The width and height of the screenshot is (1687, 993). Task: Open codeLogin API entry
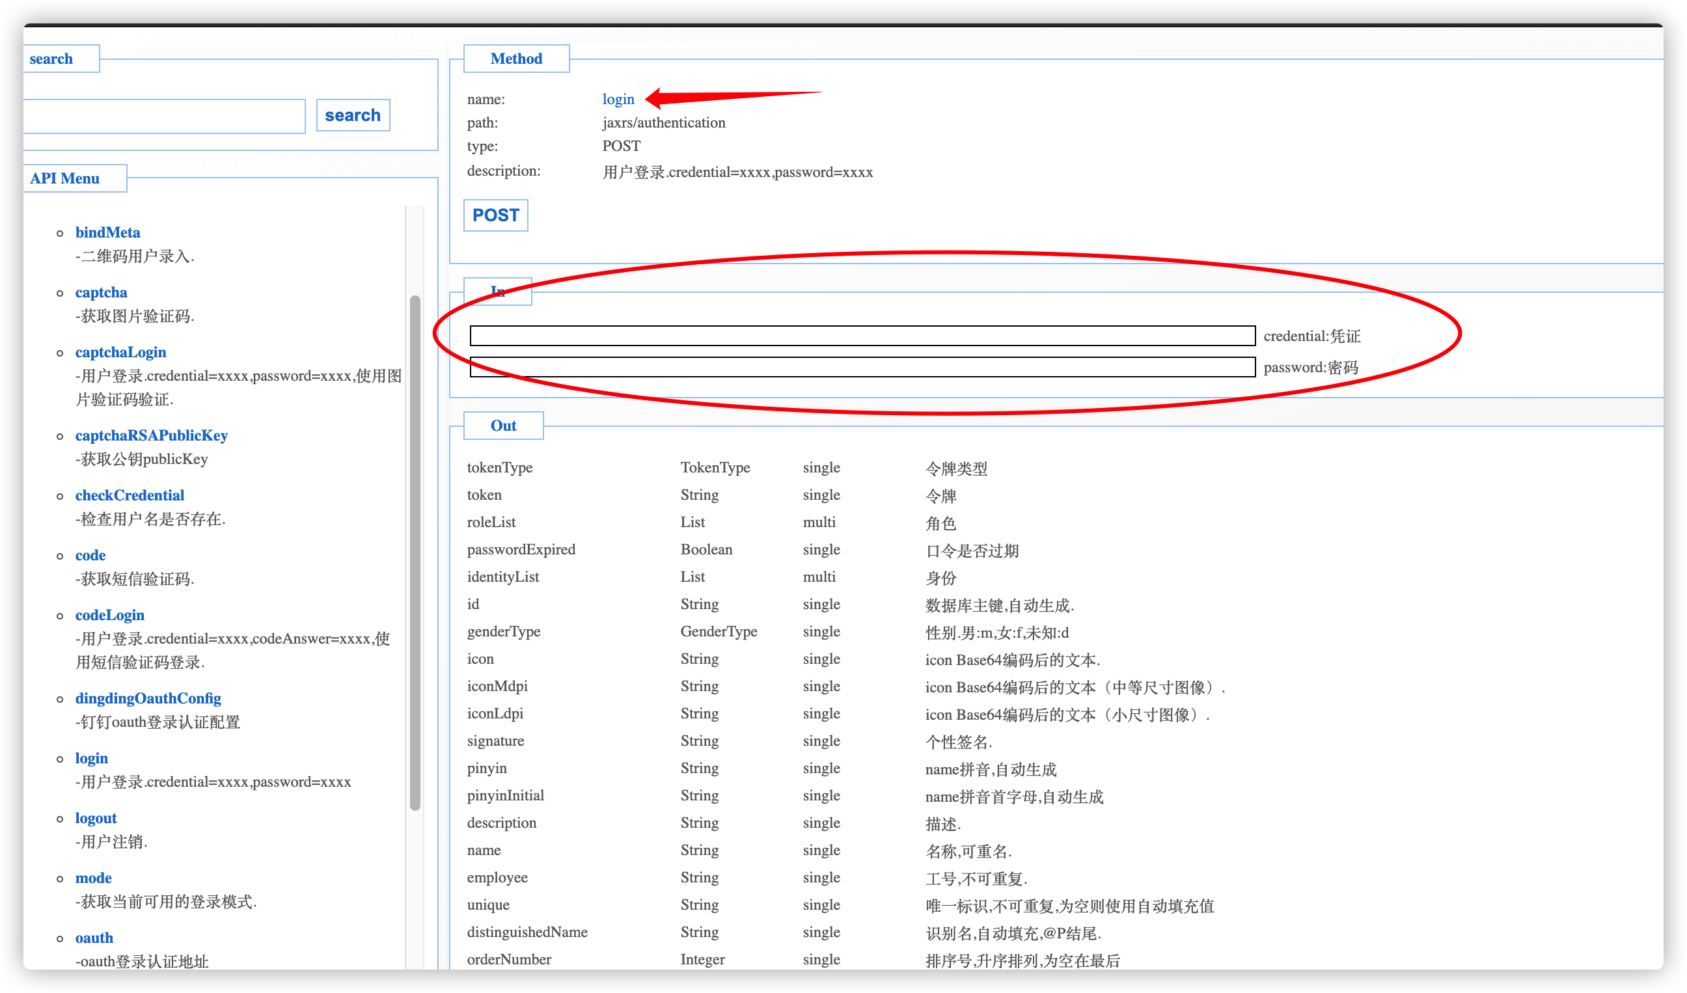click(110, 615)
